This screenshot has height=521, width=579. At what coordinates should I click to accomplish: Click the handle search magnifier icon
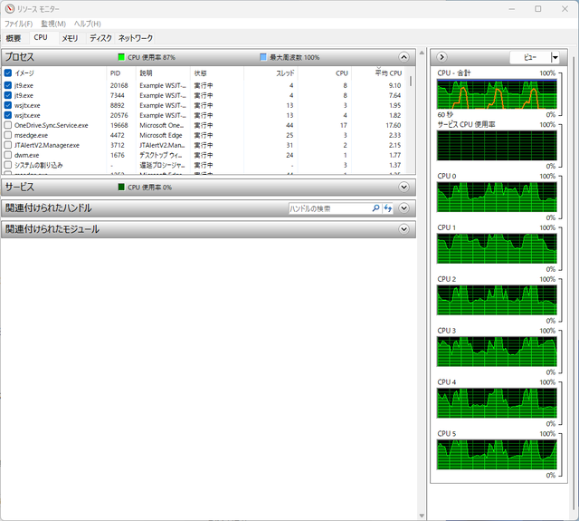375,208
